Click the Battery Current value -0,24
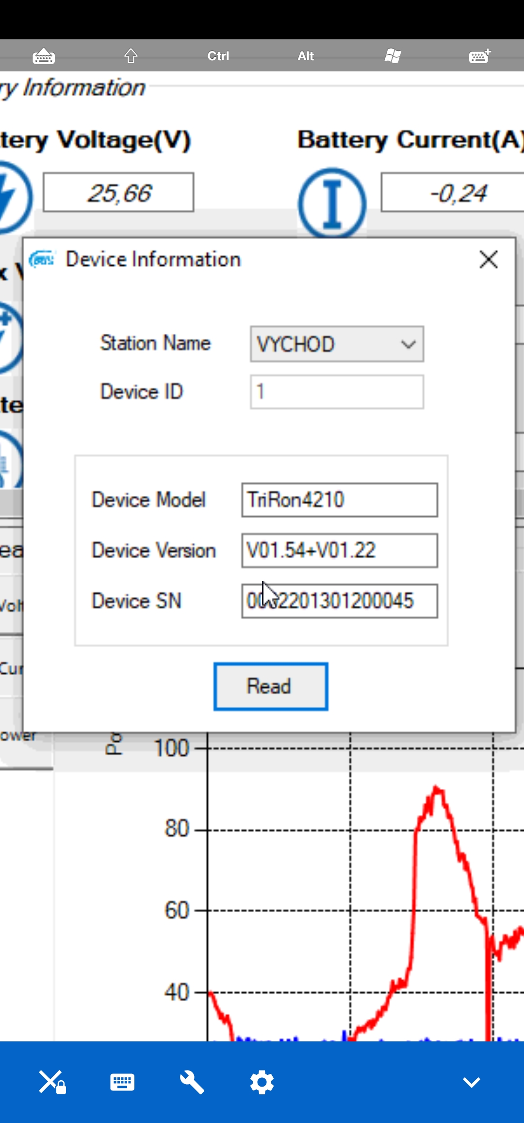 click(x=453, y=192)
